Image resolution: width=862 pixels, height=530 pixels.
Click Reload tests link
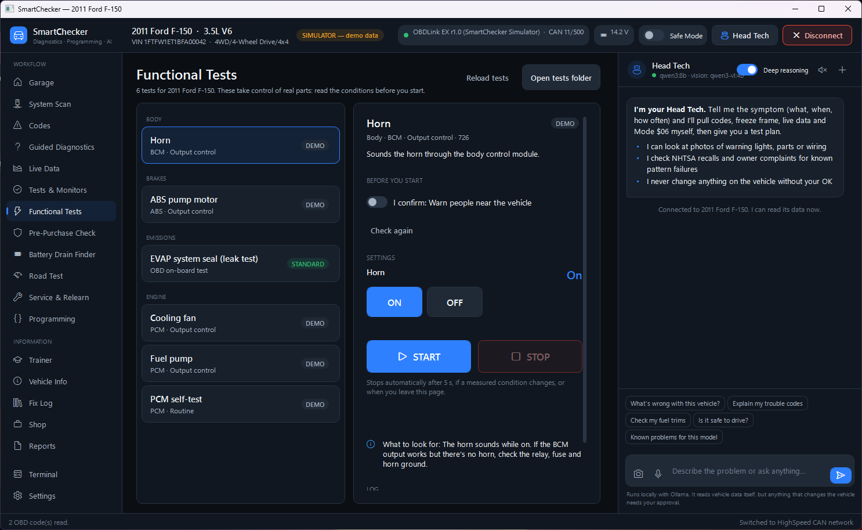[487, 78]
